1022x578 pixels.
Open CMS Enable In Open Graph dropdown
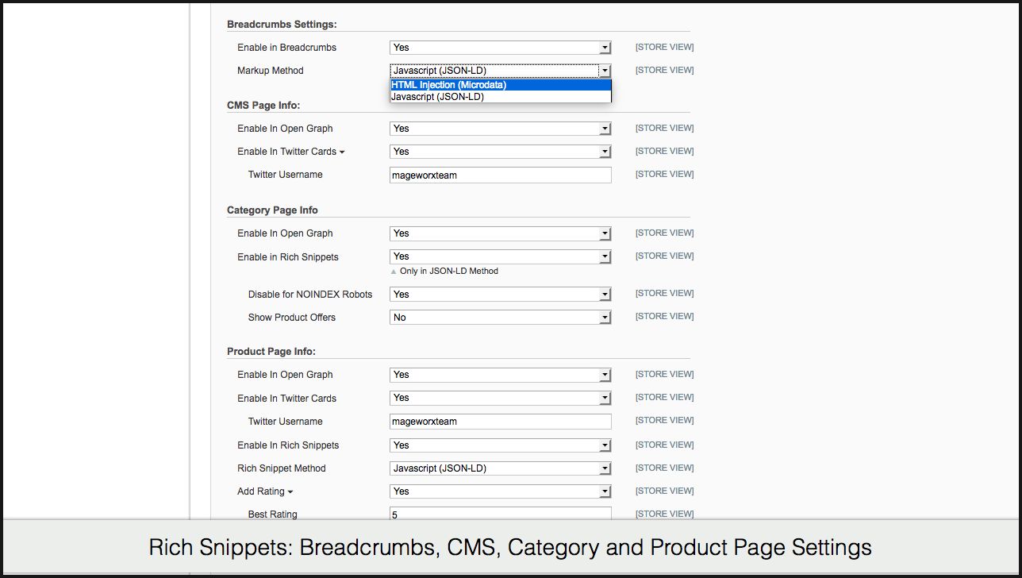click(x=500, y=129)
